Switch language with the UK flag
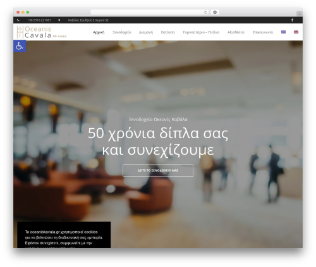The height and width of the screenshot is (267, 316). [296, 32]
